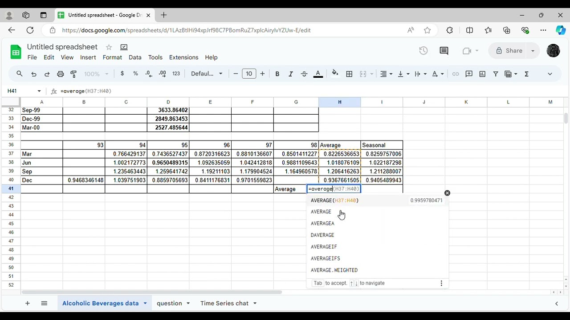This screenshot has width=570, height=320.
Task: Open the filter views table icon
Action: point(510,74)
